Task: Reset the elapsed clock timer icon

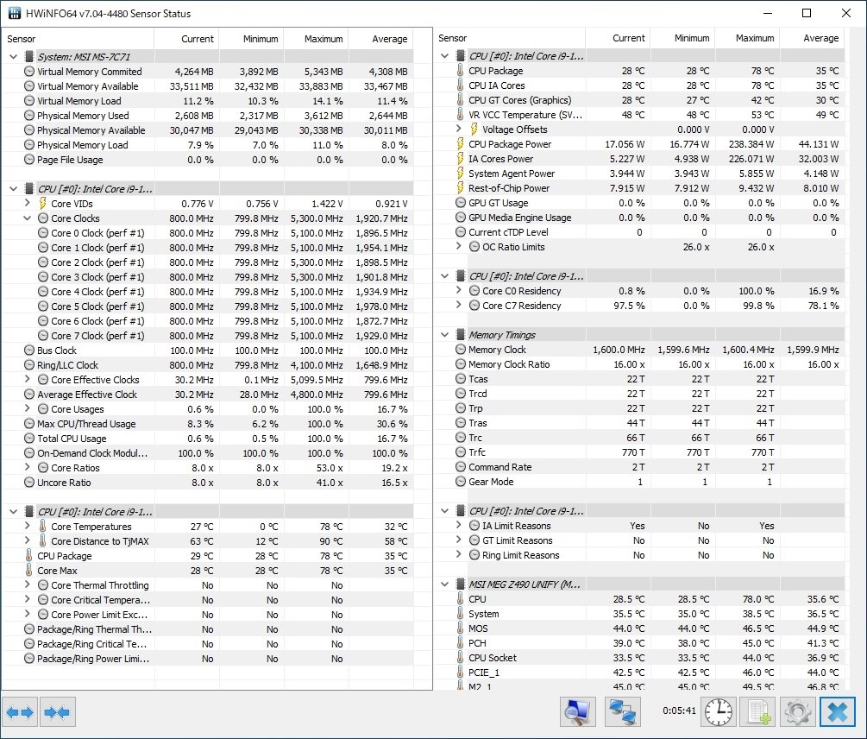Action: click(719, 712)
